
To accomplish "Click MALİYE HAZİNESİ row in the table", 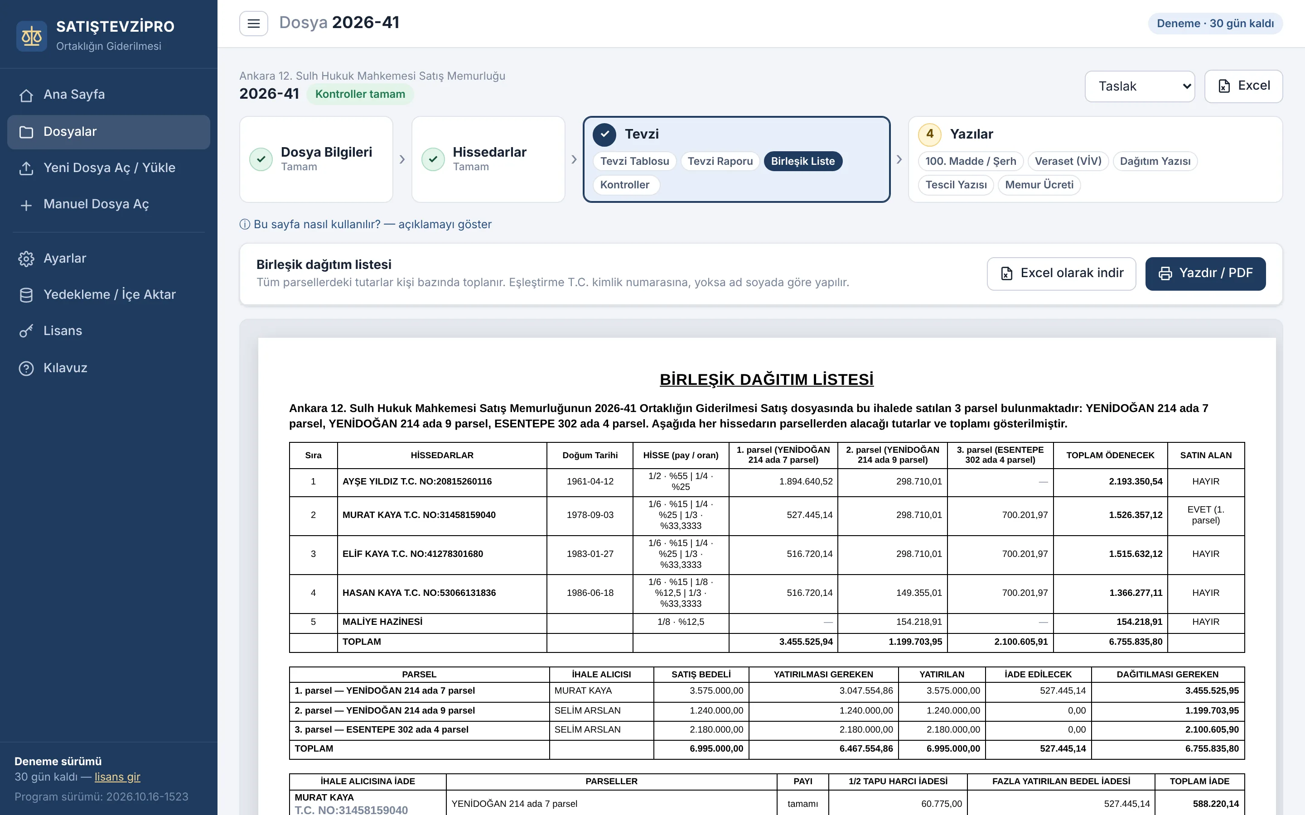I will click(766, 622).
